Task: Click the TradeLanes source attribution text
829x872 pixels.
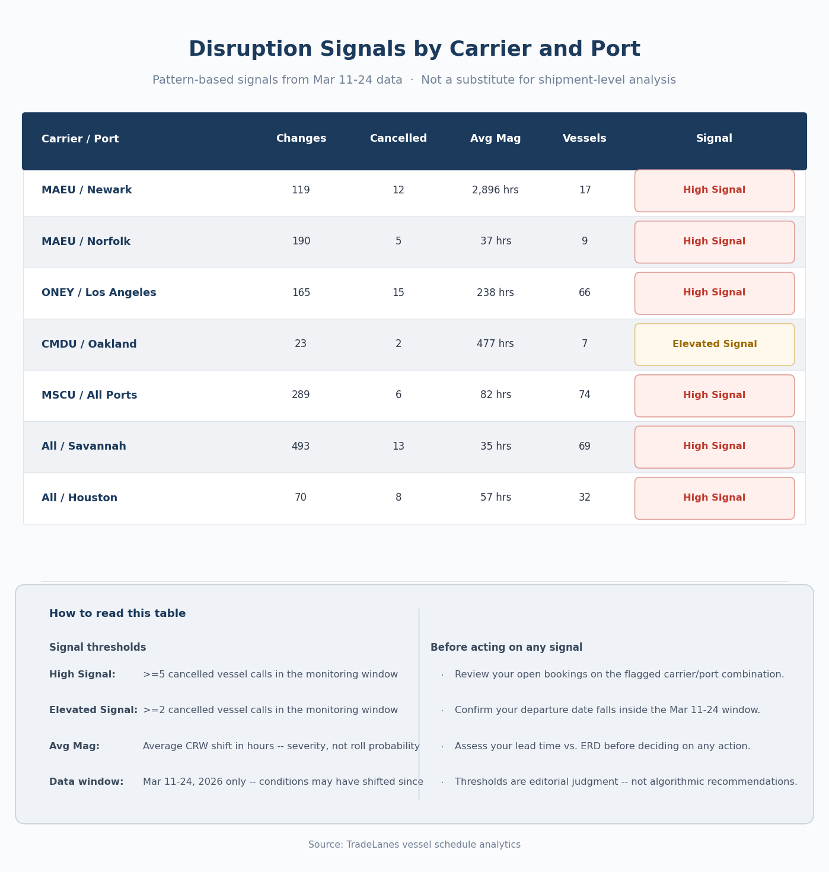Action: [414, 845]
